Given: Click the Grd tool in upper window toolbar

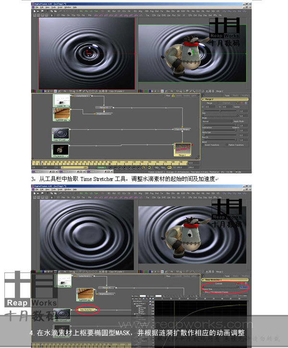Looking at the screenshot, I should (210, 15).
